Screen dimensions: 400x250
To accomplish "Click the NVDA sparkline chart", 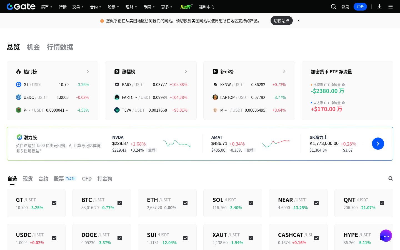I will tap(177, 144).
